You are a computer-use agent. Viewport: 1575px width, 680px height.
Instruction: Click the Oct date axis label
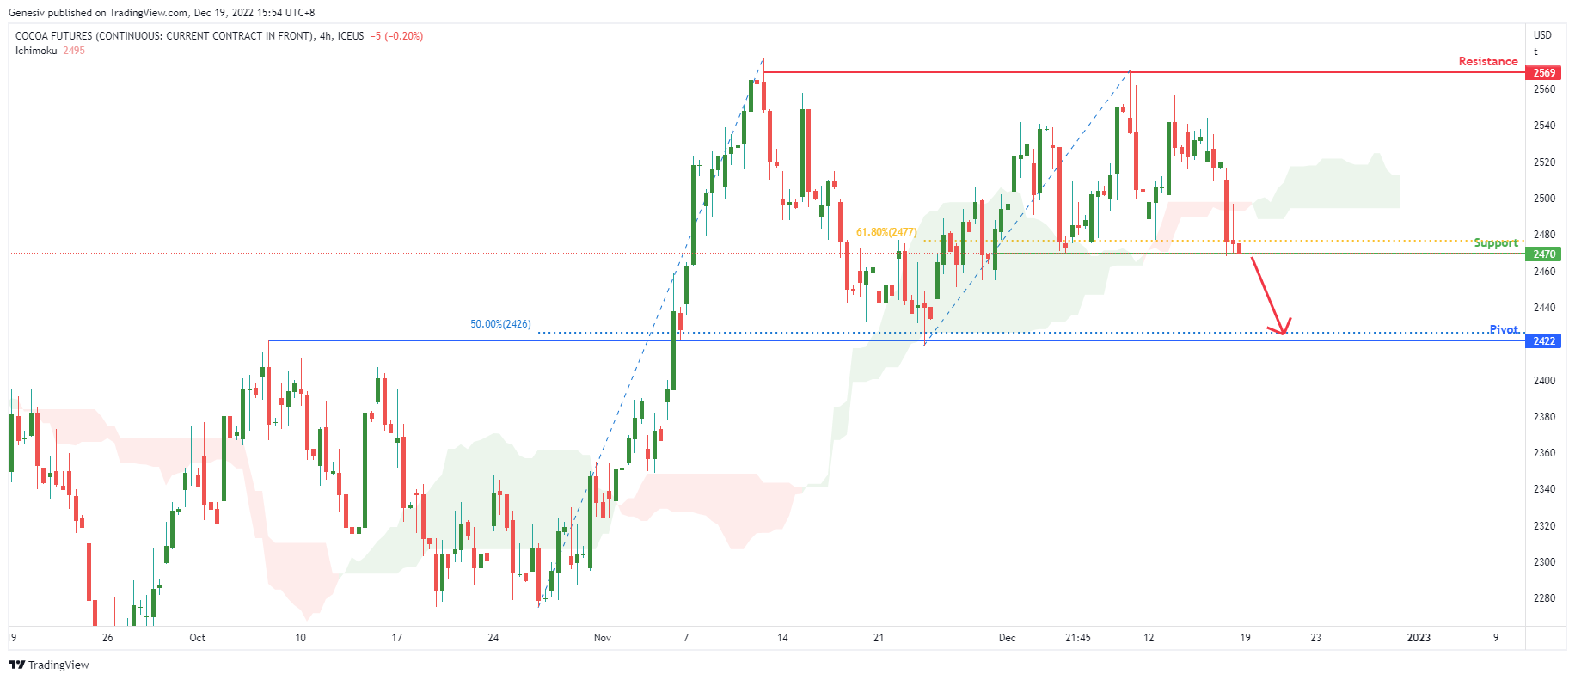coord(197,638)
